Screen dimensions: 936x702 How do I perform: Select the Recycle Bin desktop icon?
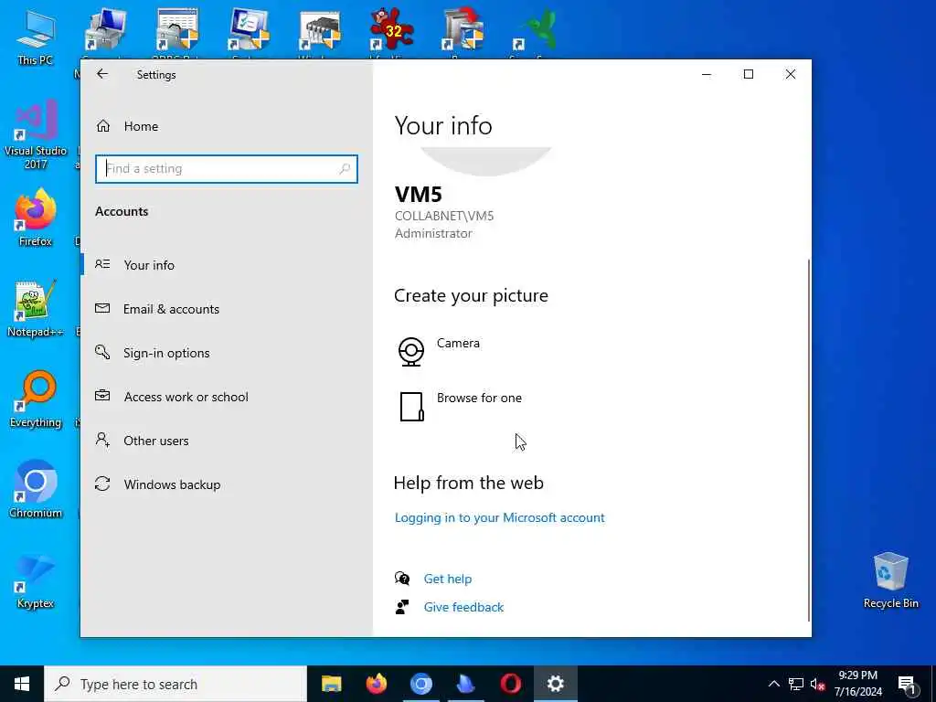click(x=890, y=580)
